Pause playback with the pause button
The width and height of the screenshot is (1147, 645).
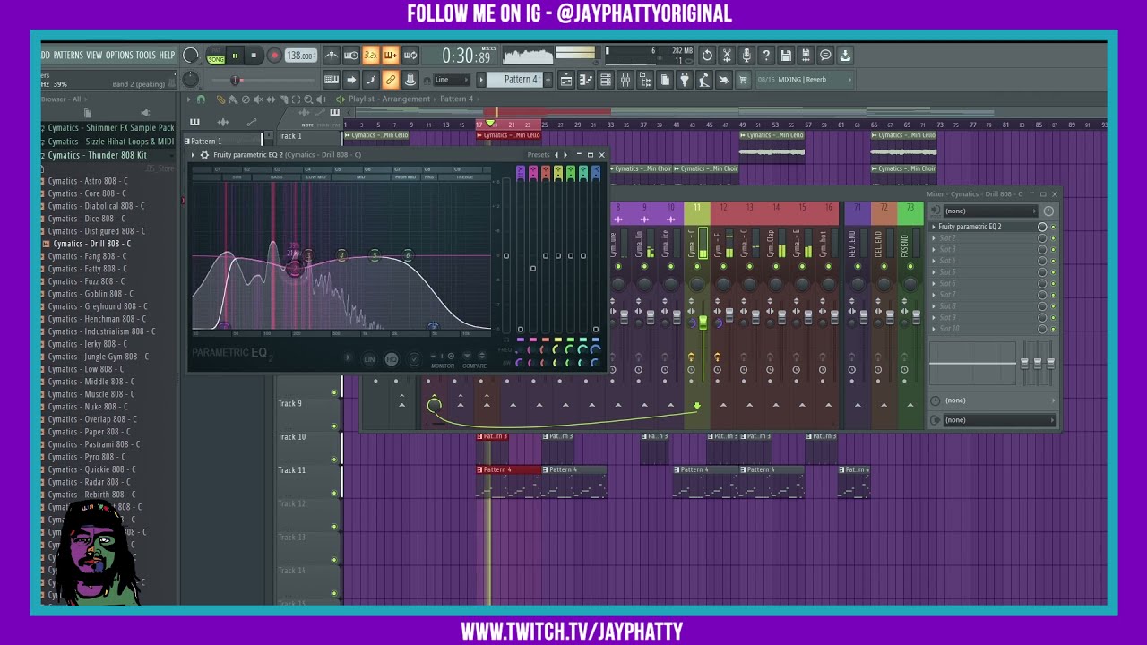pos(235,56)
